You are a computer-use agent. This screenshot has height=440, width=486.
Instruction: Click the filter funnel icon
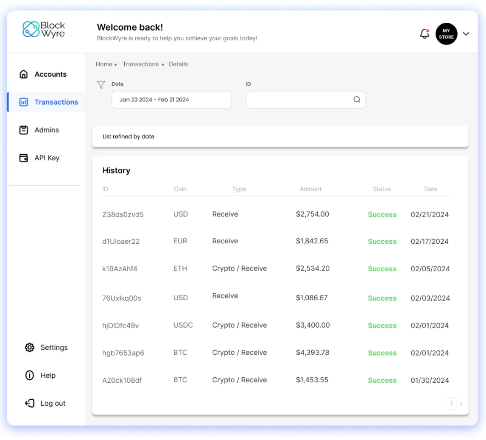pos(101,85)
